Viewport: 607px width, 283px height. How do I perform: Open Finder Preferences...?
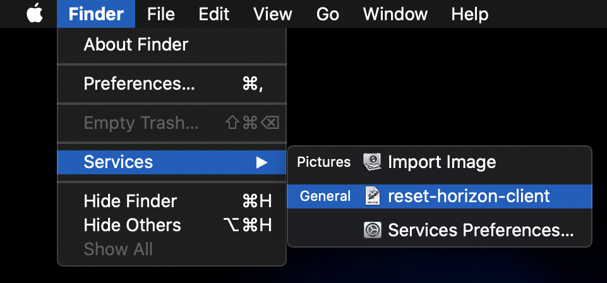coord(172,83)
